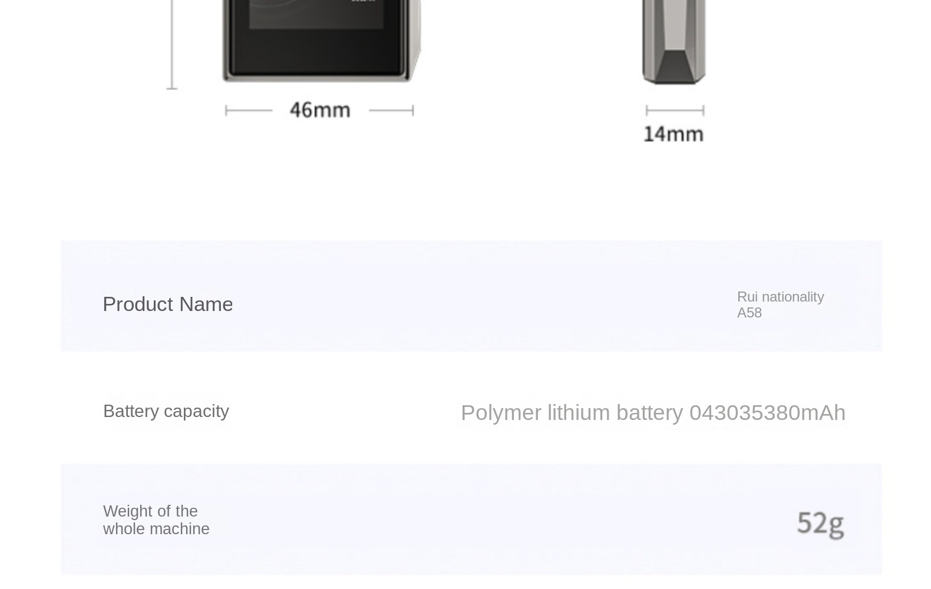931x589 pixels.
Task: Click the Battery capacity label
Action: click(x=166, y=411)
